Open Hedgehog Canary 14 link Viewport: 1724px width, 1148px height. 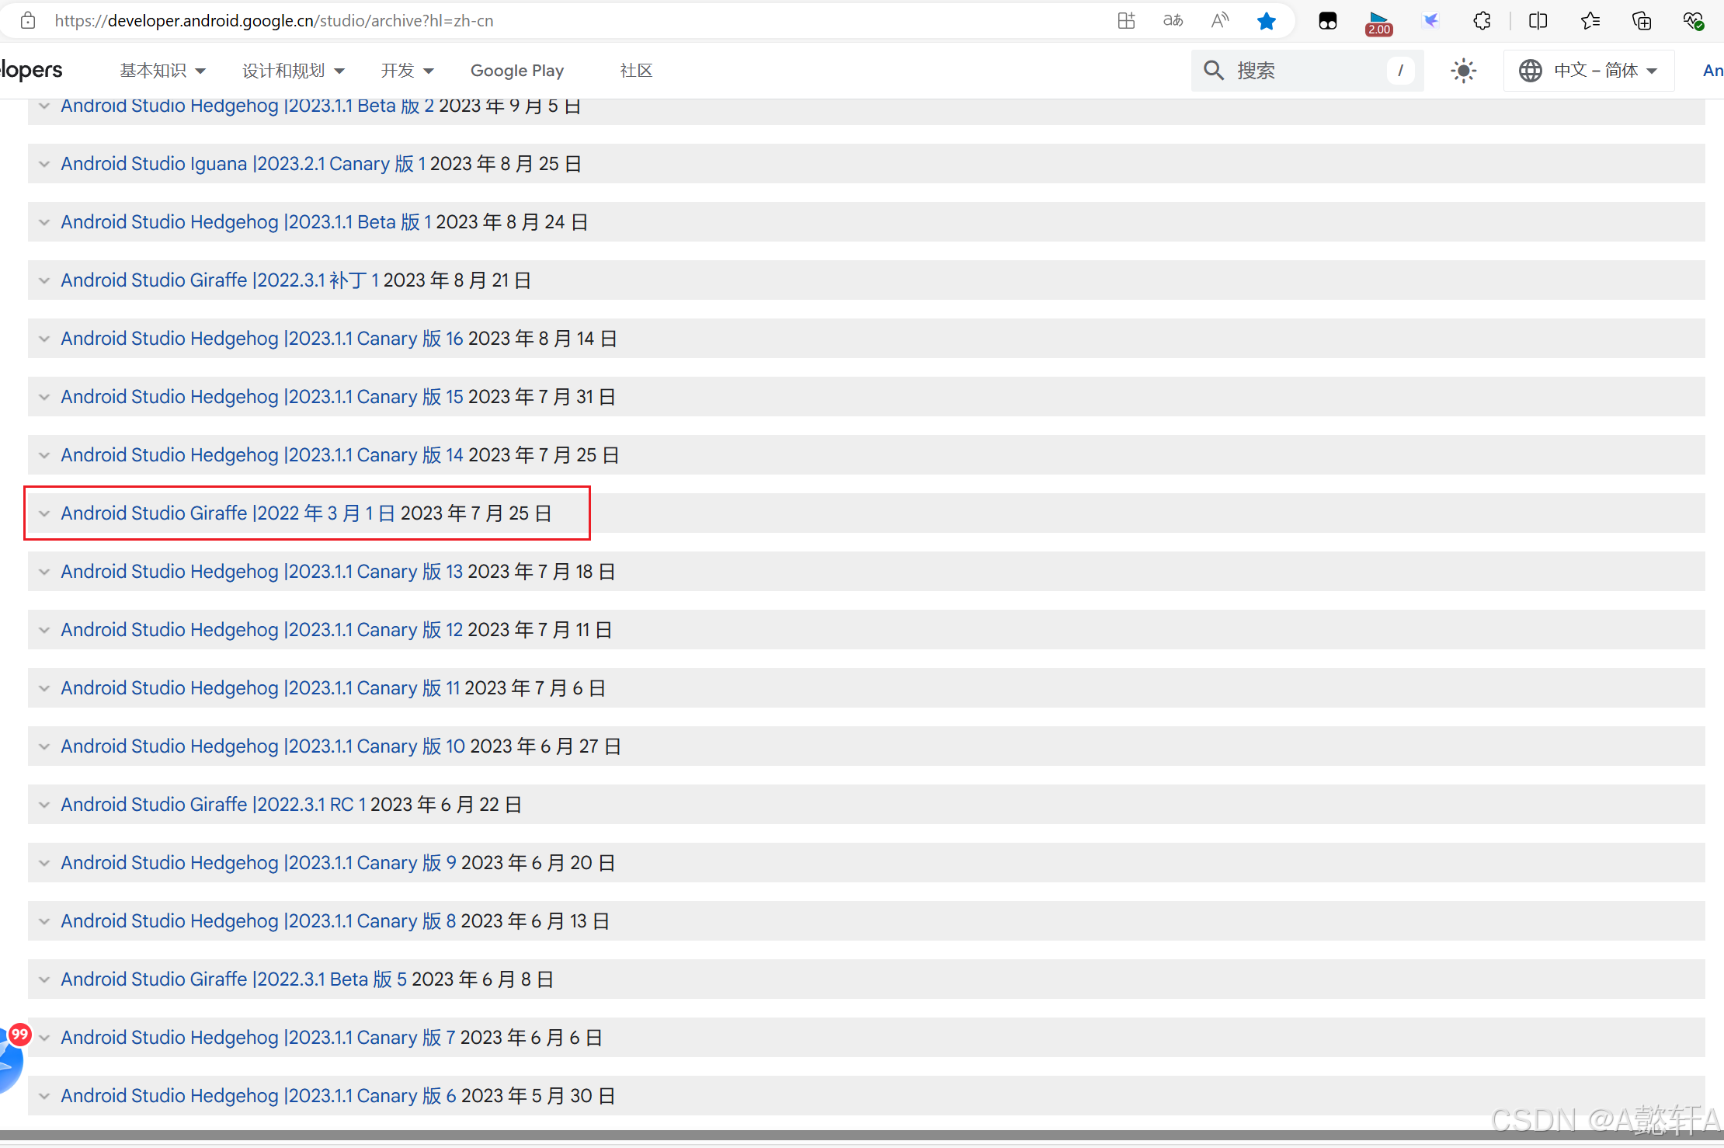click(x=262, y=455)
